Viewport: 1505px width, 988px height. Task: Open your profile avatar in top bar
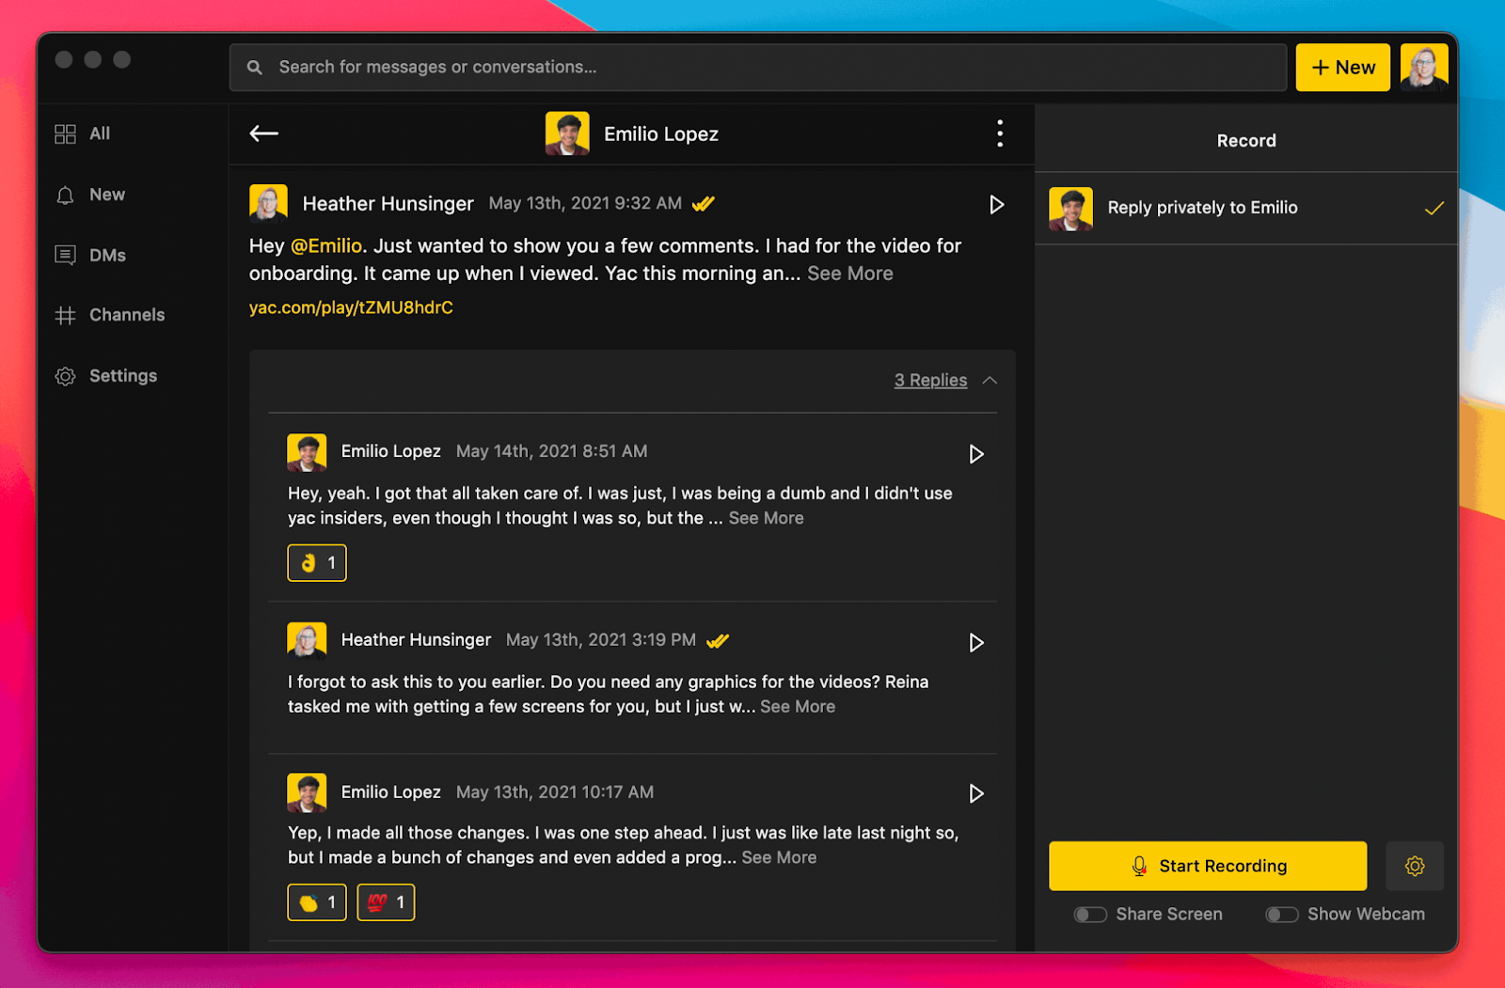pyautogui.click(x=1424, y=67)
